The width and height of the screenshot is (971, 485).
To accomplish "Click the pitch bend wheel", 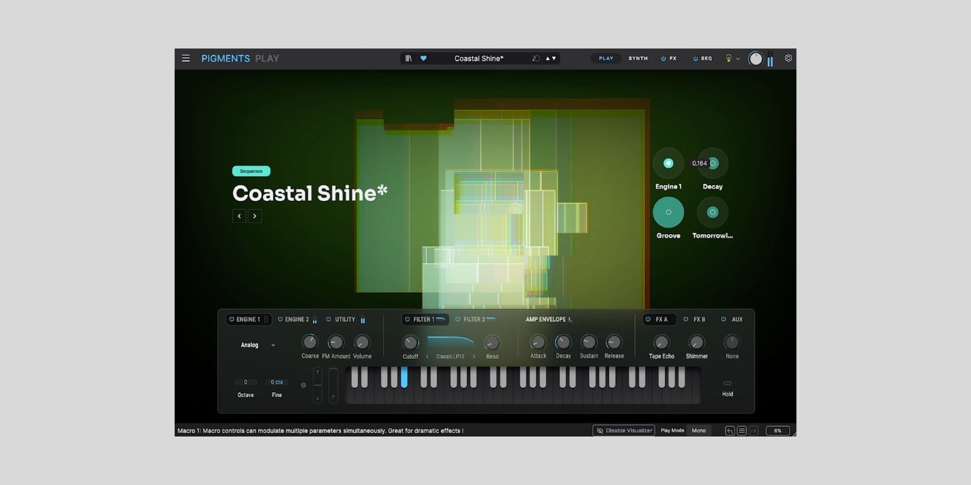I will coord(318,385).
